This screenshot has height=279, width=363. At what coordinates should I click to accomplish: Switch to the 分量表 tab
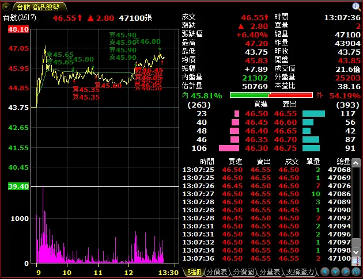pos(270,272)
